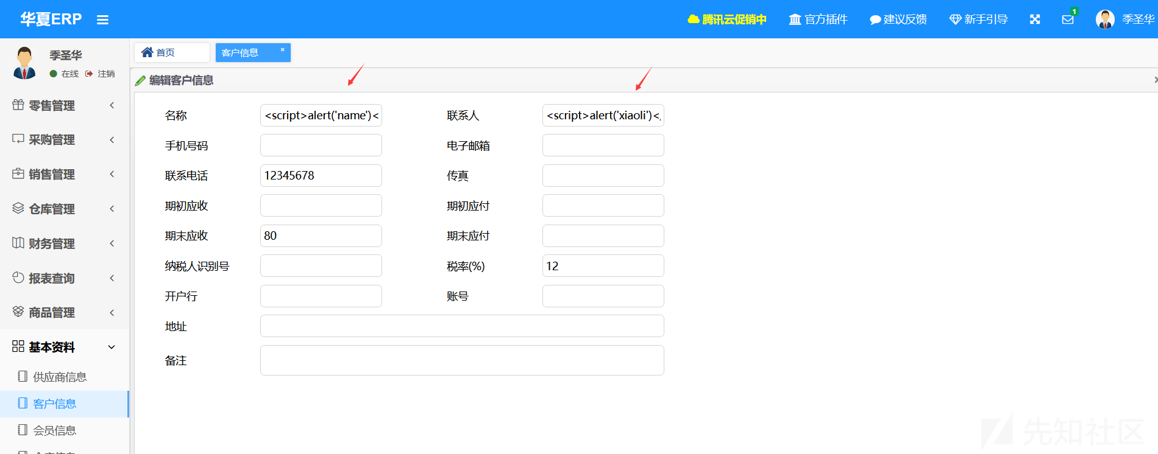The width and height of the screenshot is (1158, 454).
Task: Expand the 仓库管理 menu
Action: coord(64,209)
